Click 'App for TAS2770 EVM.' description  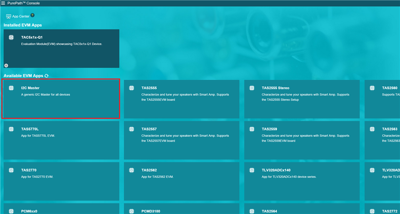37,177
